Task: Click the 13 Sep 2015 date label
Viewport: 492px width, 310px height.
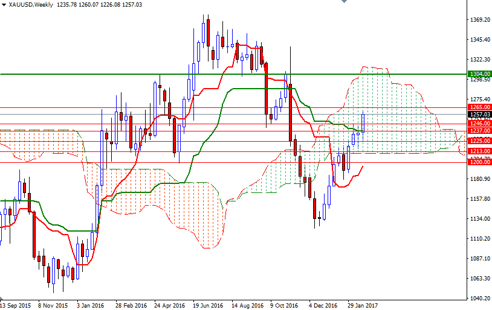Action: pos(16,305)
